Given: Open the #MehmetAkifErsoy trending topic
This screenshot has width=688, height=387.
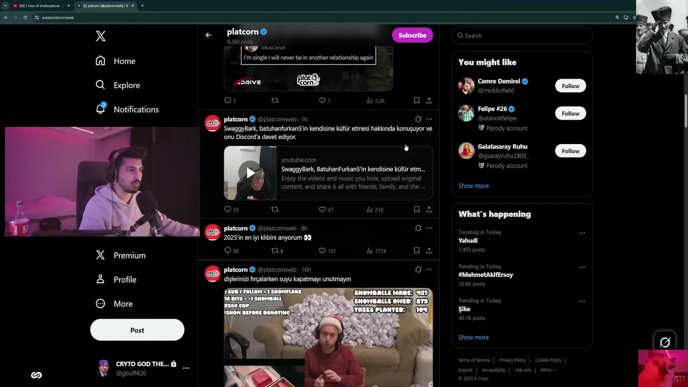Looking at the screenshot, I should click(486, 275).
